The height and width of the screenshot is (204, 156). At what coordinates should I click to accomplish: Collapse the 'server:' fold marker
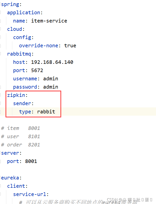point(1,153)
